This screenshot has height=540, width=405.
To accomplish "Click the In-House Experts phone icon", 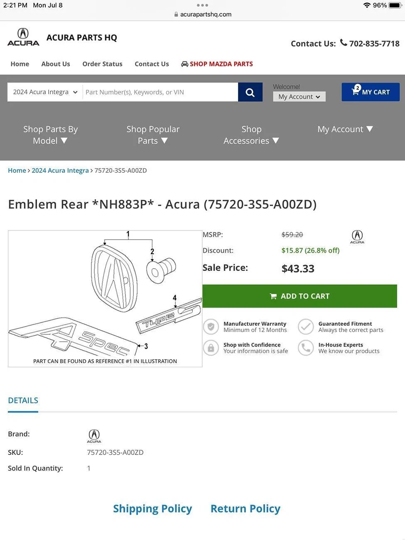I will tap(306, 348).
